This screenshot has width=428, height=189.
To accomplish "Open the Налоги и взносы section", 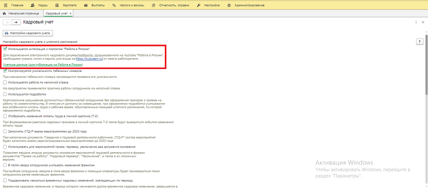I will click(x=128, y=5).
